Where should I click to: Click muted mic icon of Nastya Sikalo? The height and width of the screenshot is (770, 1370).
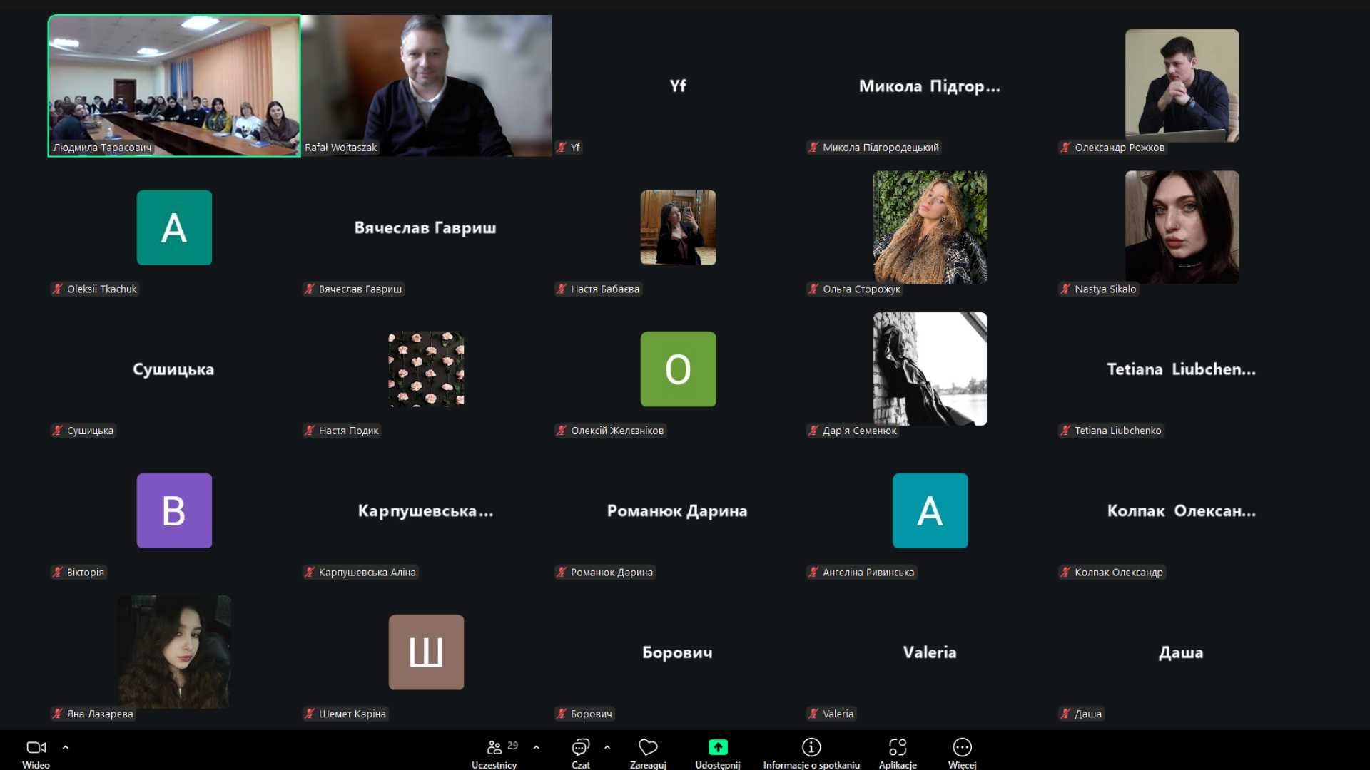[x=1065, y=289]
